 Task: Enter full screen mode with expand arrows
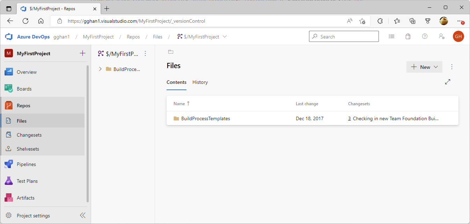click(448, 82)
